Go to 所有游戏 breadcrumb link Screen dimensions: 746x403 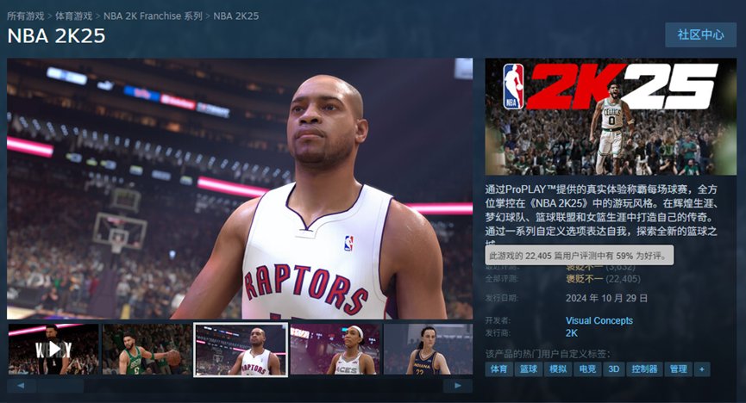pyautogui.click(x=26, y=15)
